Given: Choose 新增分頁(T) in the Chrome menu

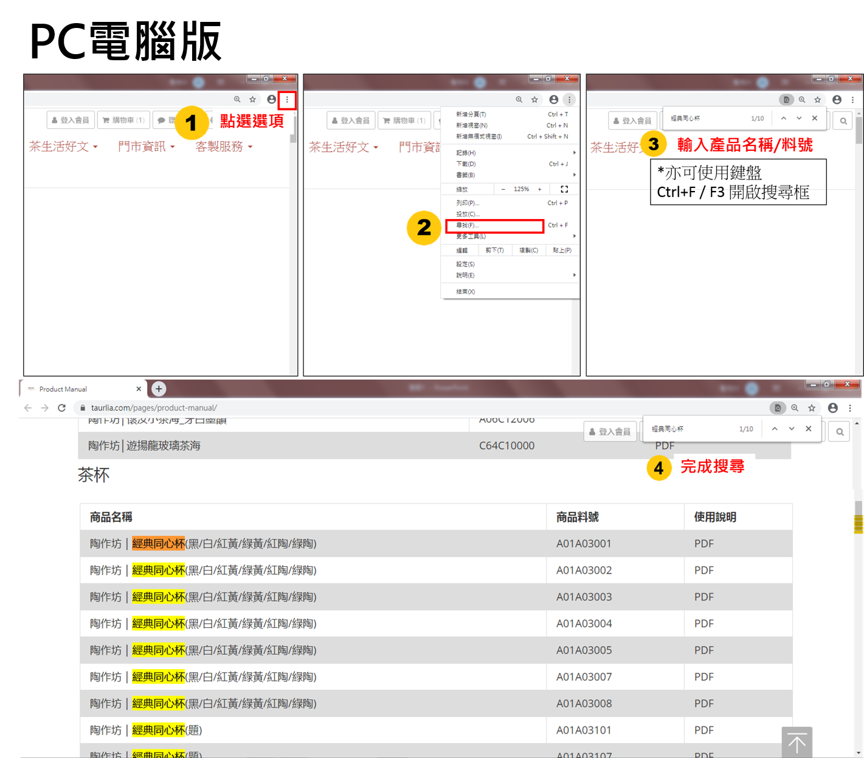Looking at the screenshot, I should [471, 114].
